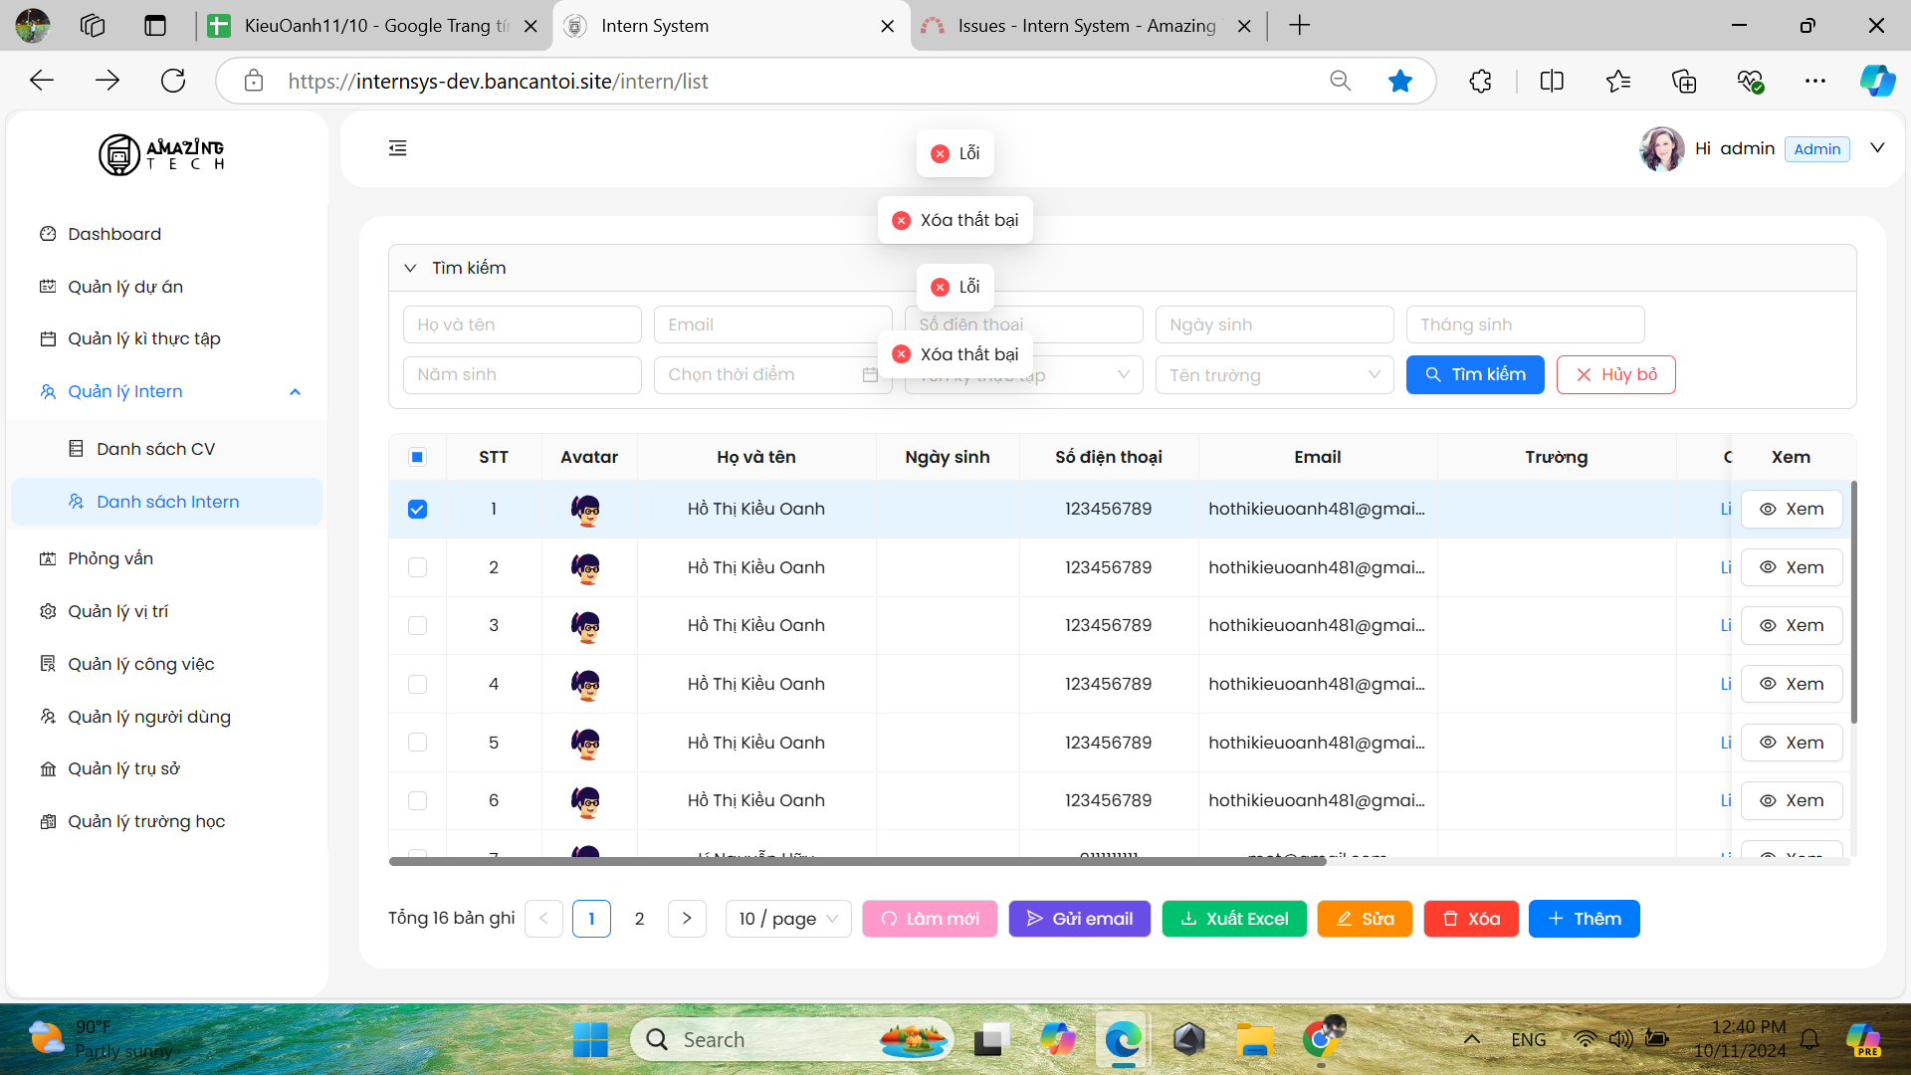Switch to the Issues - Intern System tab
Image resolution: width=1911 pixels, height=1075 pixels.
point(1085,26)
